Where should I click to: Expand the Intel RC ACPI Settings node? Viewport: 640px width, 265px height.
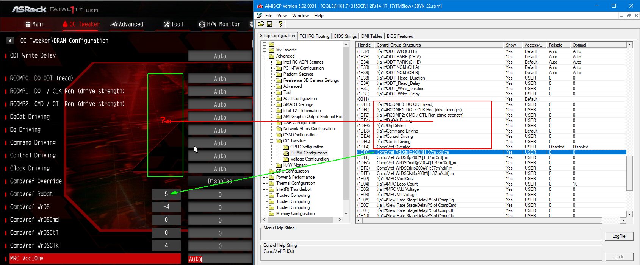(271, 62)
